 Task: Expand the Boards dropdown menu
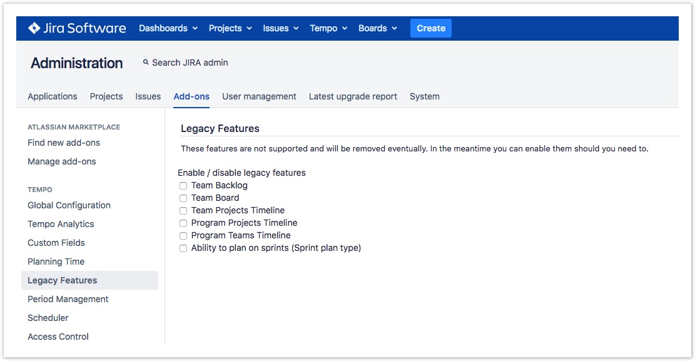(378, 28)
